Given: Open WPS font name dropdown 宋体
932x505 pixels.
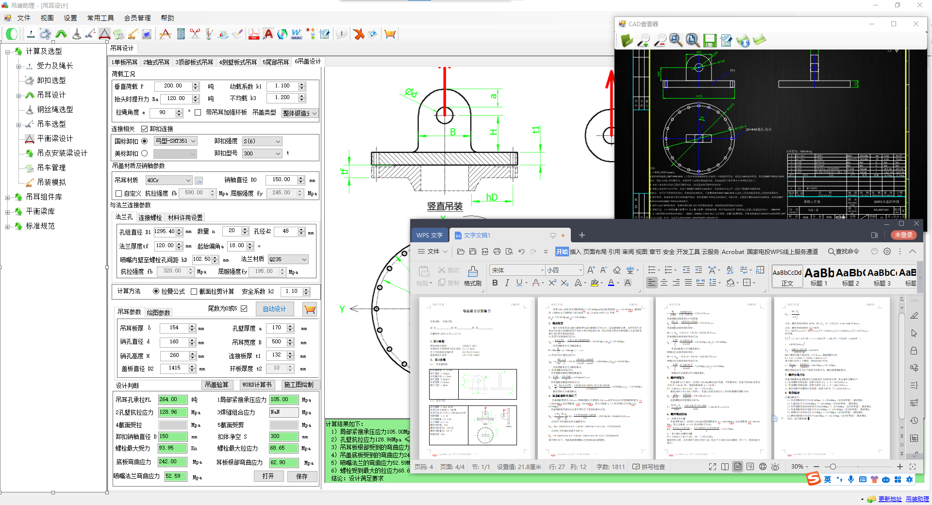Looking at the screenshot, I should point(517,270).
